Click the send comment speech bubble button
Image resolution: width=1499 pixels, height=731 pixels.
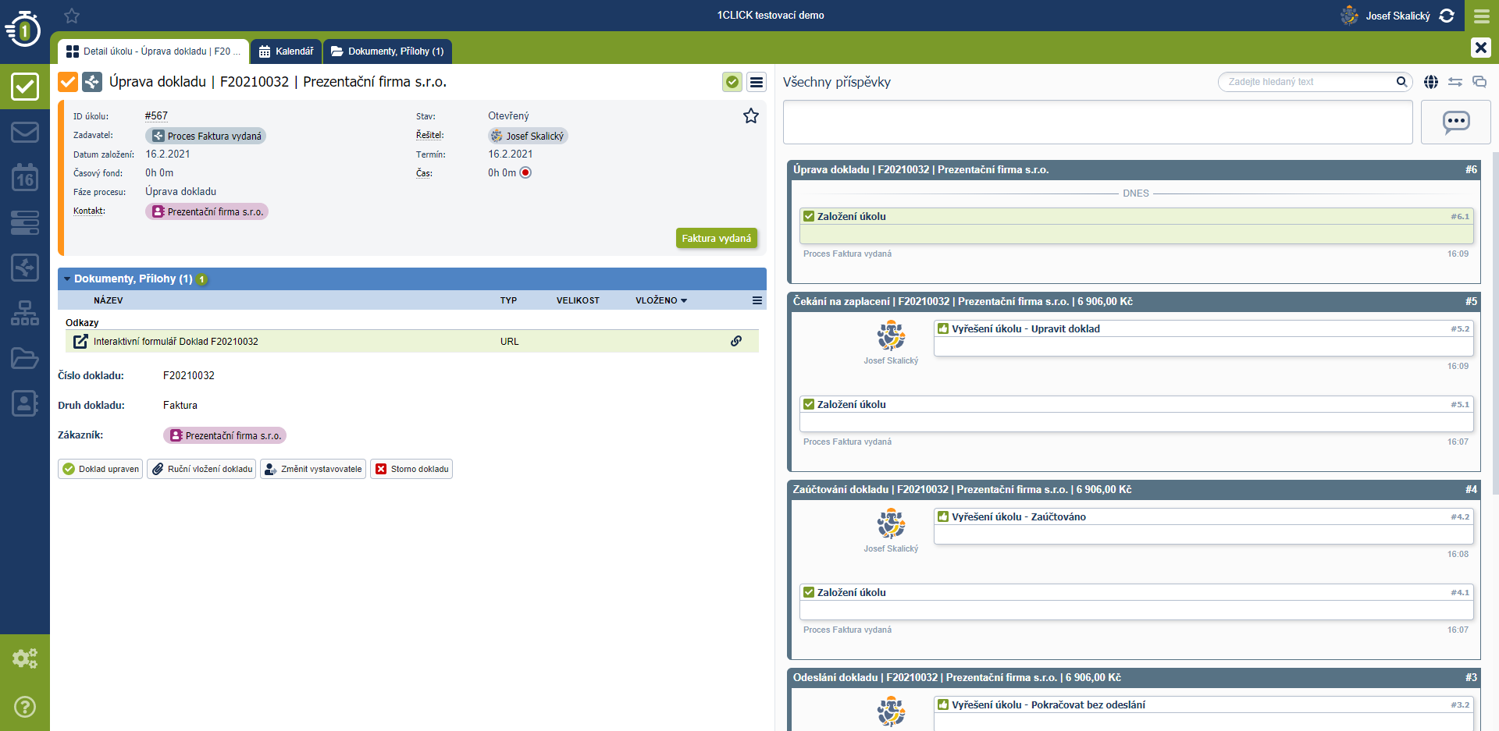pyautogui.click(x=1455, y=122)
